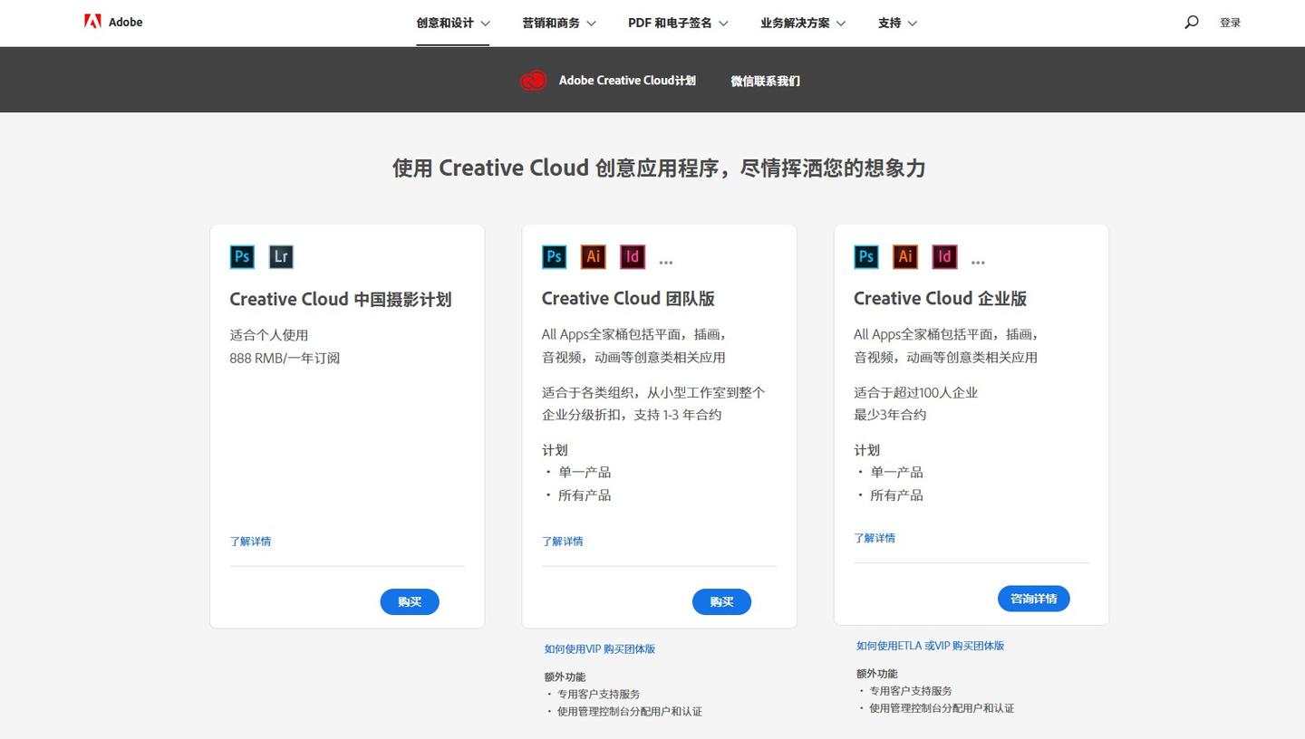Click the ellipsis icon next to 团队版 app icons
The width and height of the screenshot is (1305, 739).
666,261
